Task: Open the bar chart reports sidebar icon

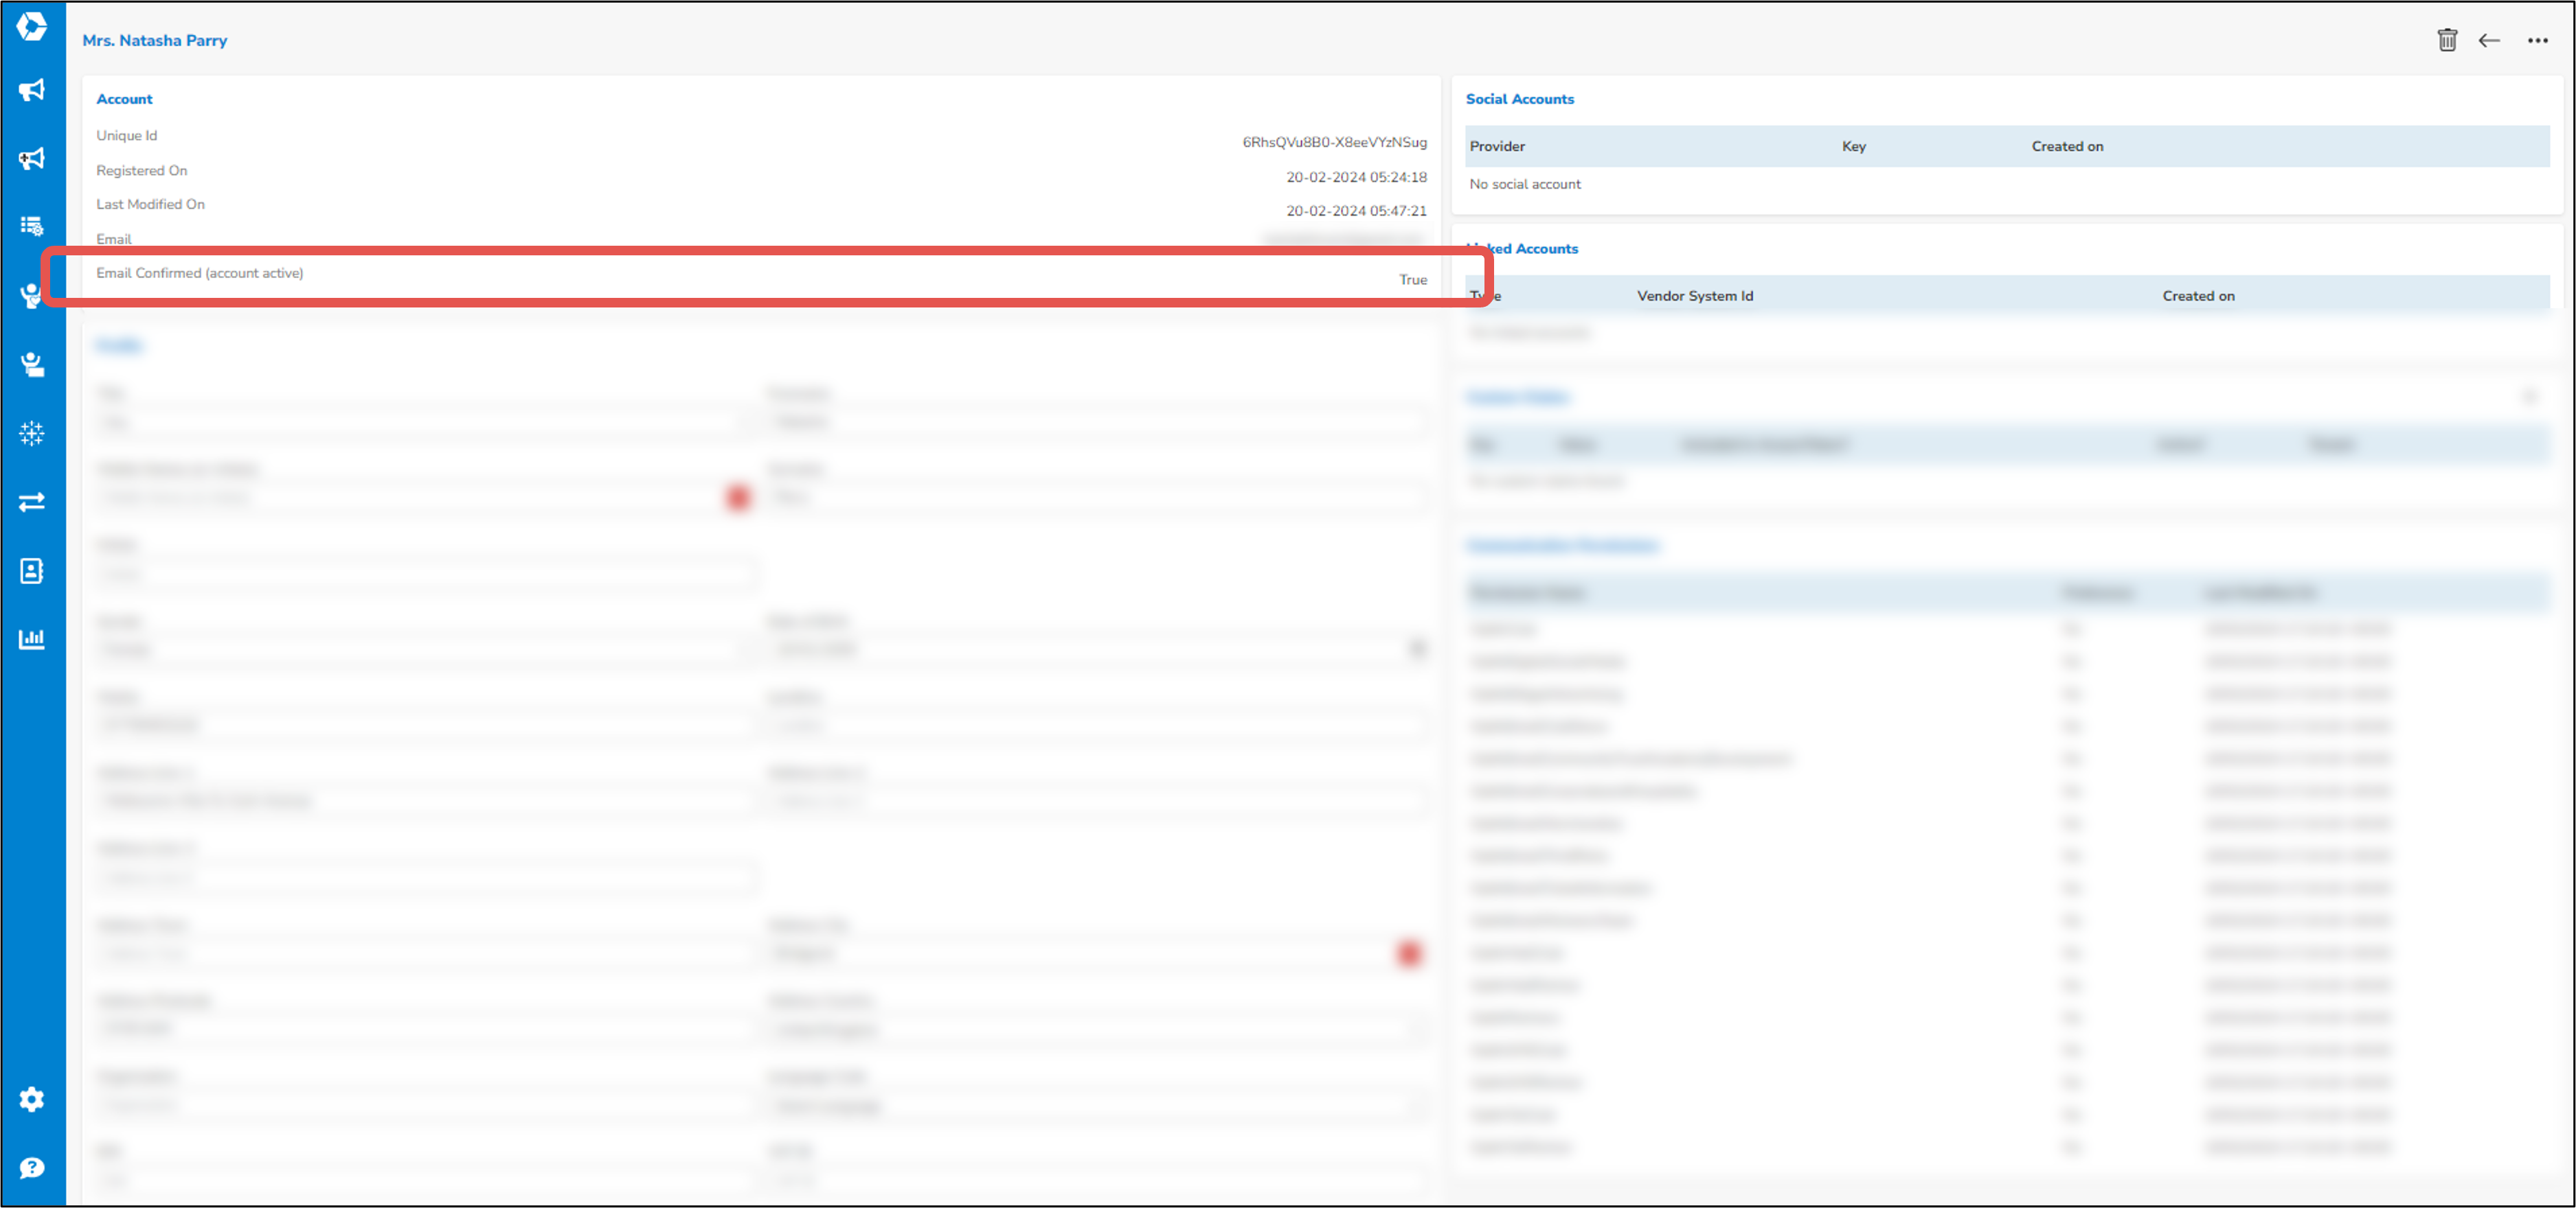Action: 32,638
